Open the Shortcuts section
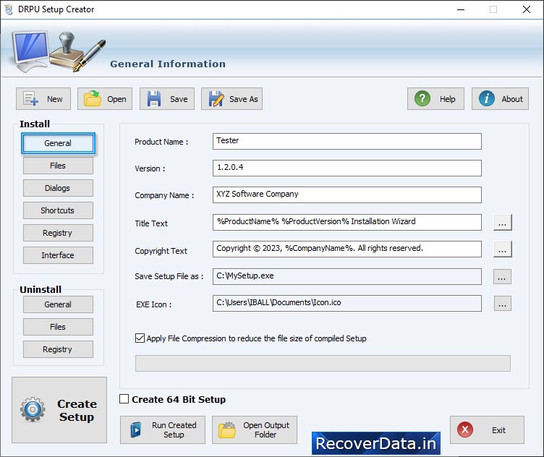This screenshot has height=457, width=544. coord(58,210)
